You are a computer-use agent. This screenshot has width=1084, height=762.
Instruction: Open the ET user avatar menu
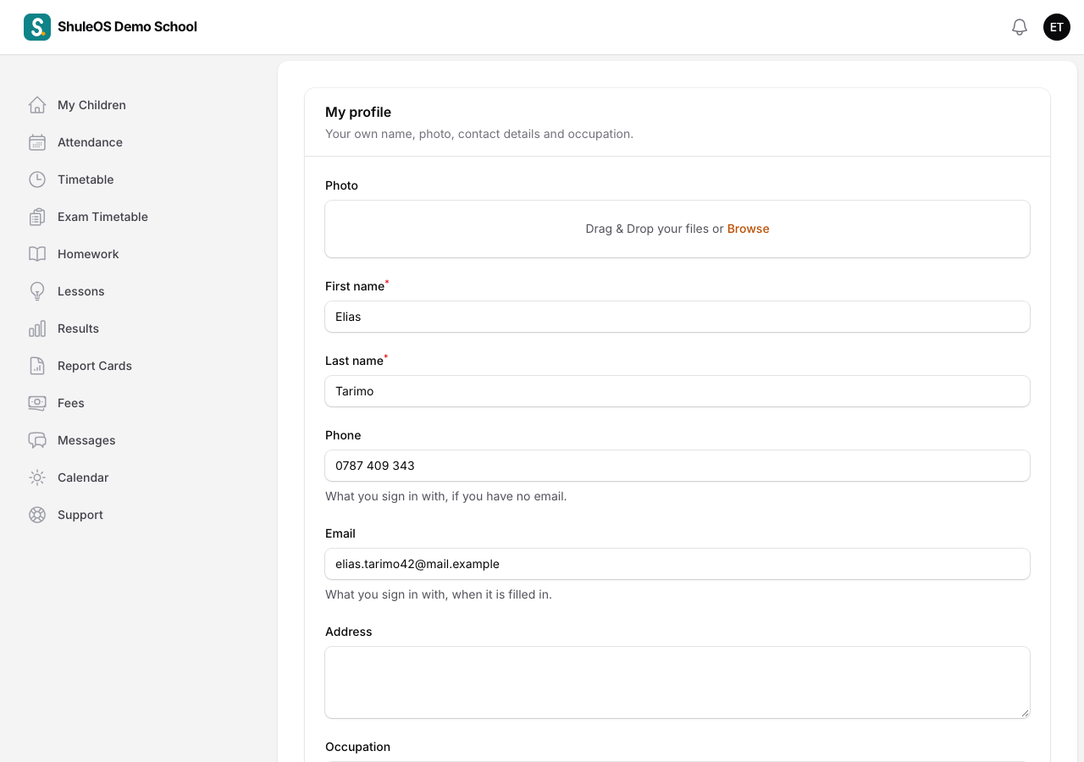point(1057,27)
